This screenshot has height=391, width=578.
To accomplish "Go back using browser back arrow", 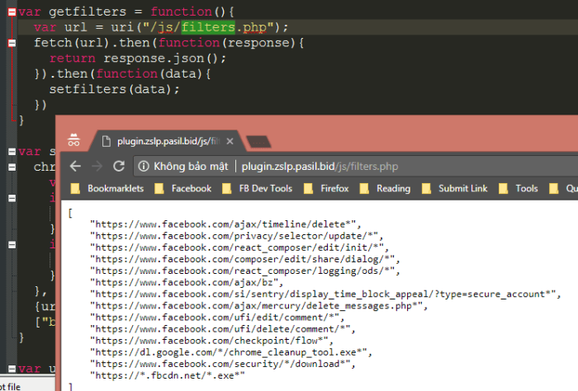I will point(76,167).
